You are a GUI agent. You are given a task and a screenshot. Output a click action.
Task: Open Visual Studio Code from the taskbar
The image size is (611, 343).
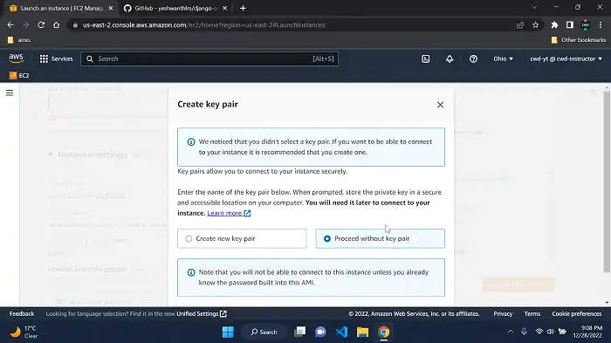pos(342,332)
